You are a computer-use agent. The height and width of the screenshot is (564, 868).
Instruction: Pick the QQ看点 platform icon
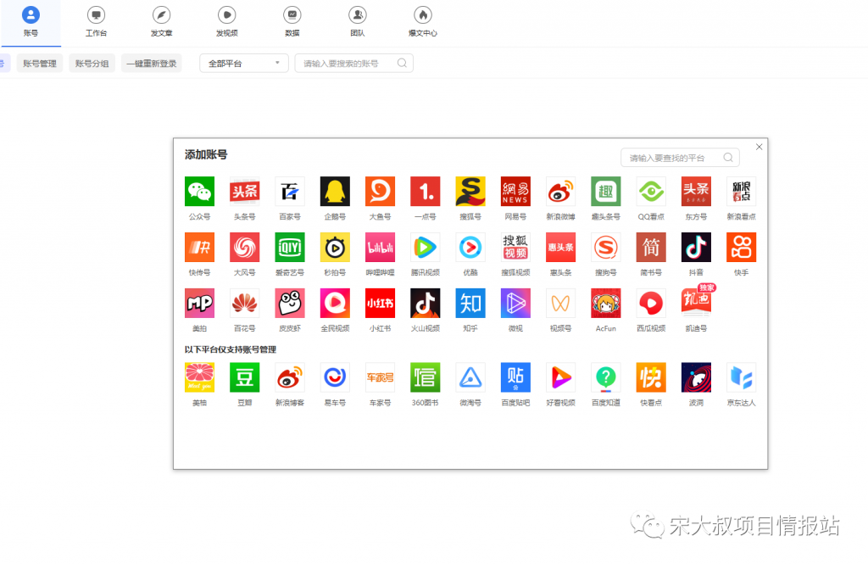coord(651,192)
